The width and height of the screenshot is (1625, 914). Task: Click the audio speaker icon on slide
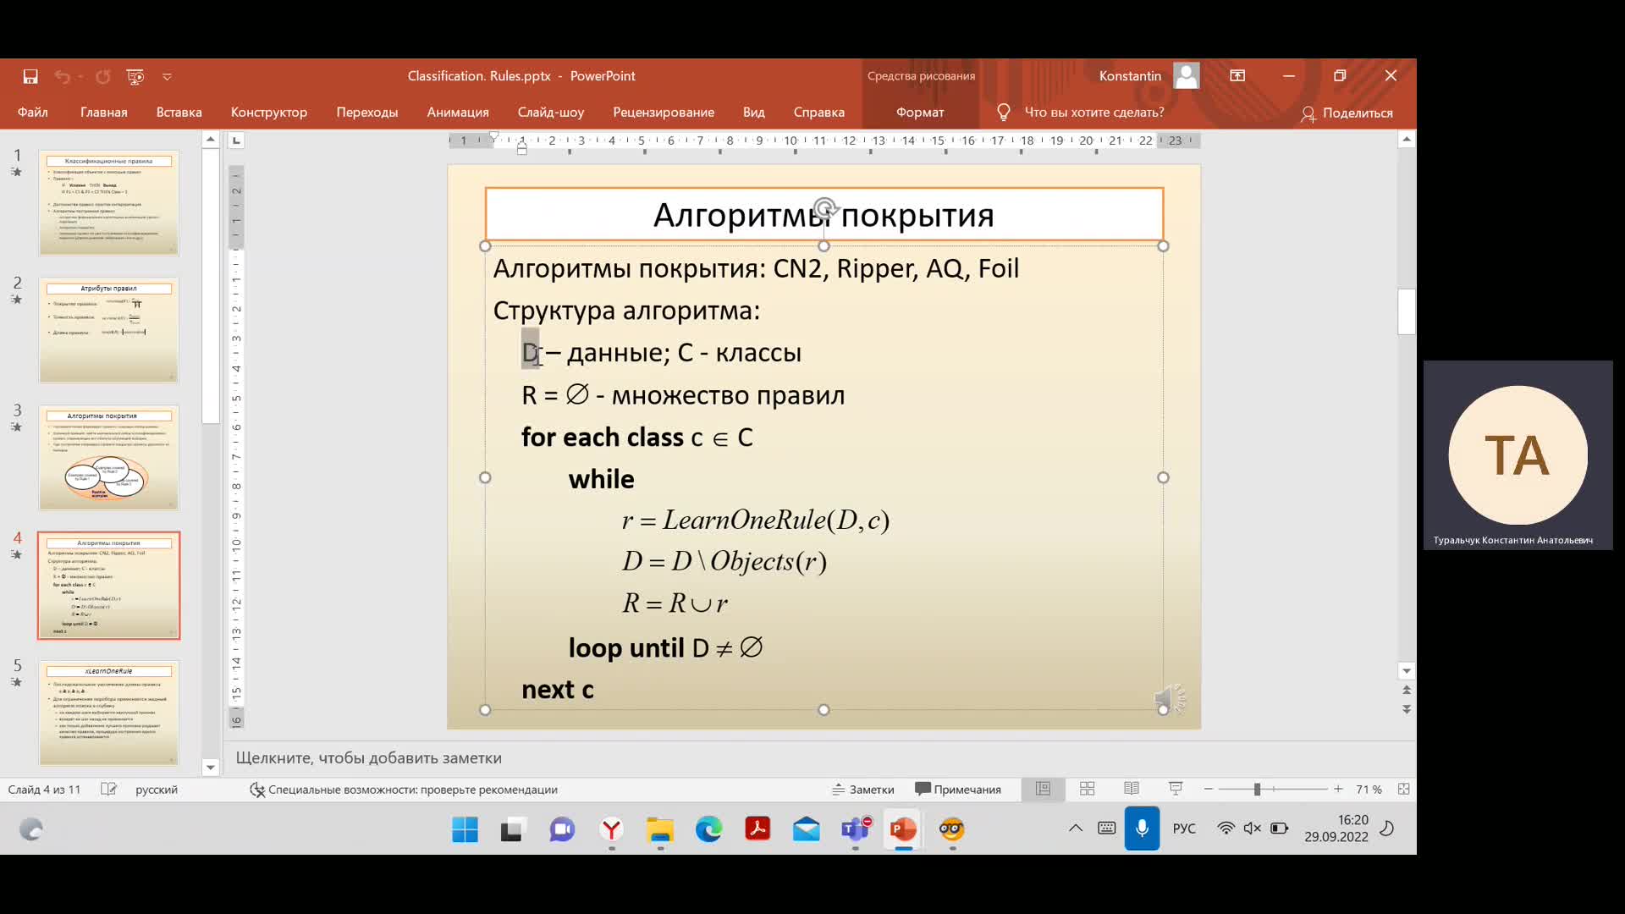[x=1170, y=699]
